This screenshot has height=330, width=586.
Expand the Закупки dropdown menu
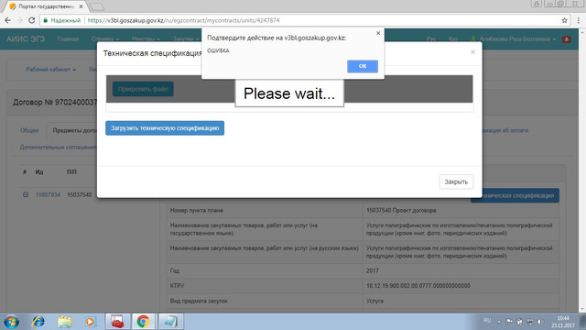(x=186, y=38)
